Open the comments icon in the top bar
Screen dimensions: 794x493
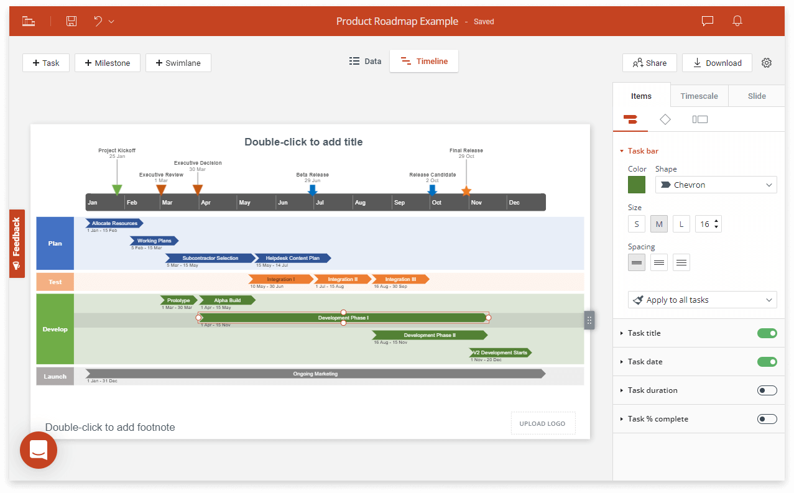click(x=707, y=21)
